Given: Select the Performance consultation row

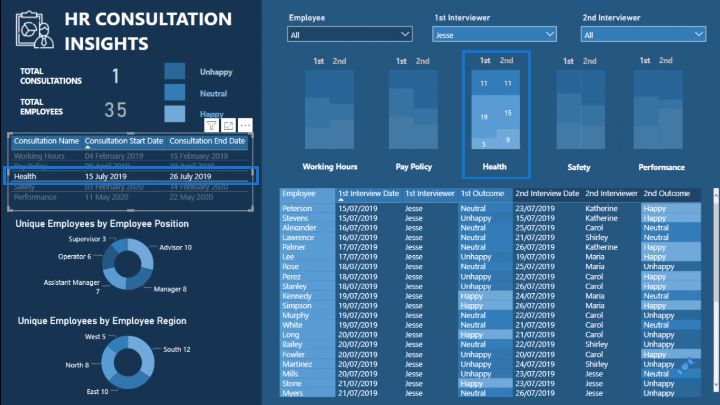Looking at the screenshot, I should click(130, 197).
